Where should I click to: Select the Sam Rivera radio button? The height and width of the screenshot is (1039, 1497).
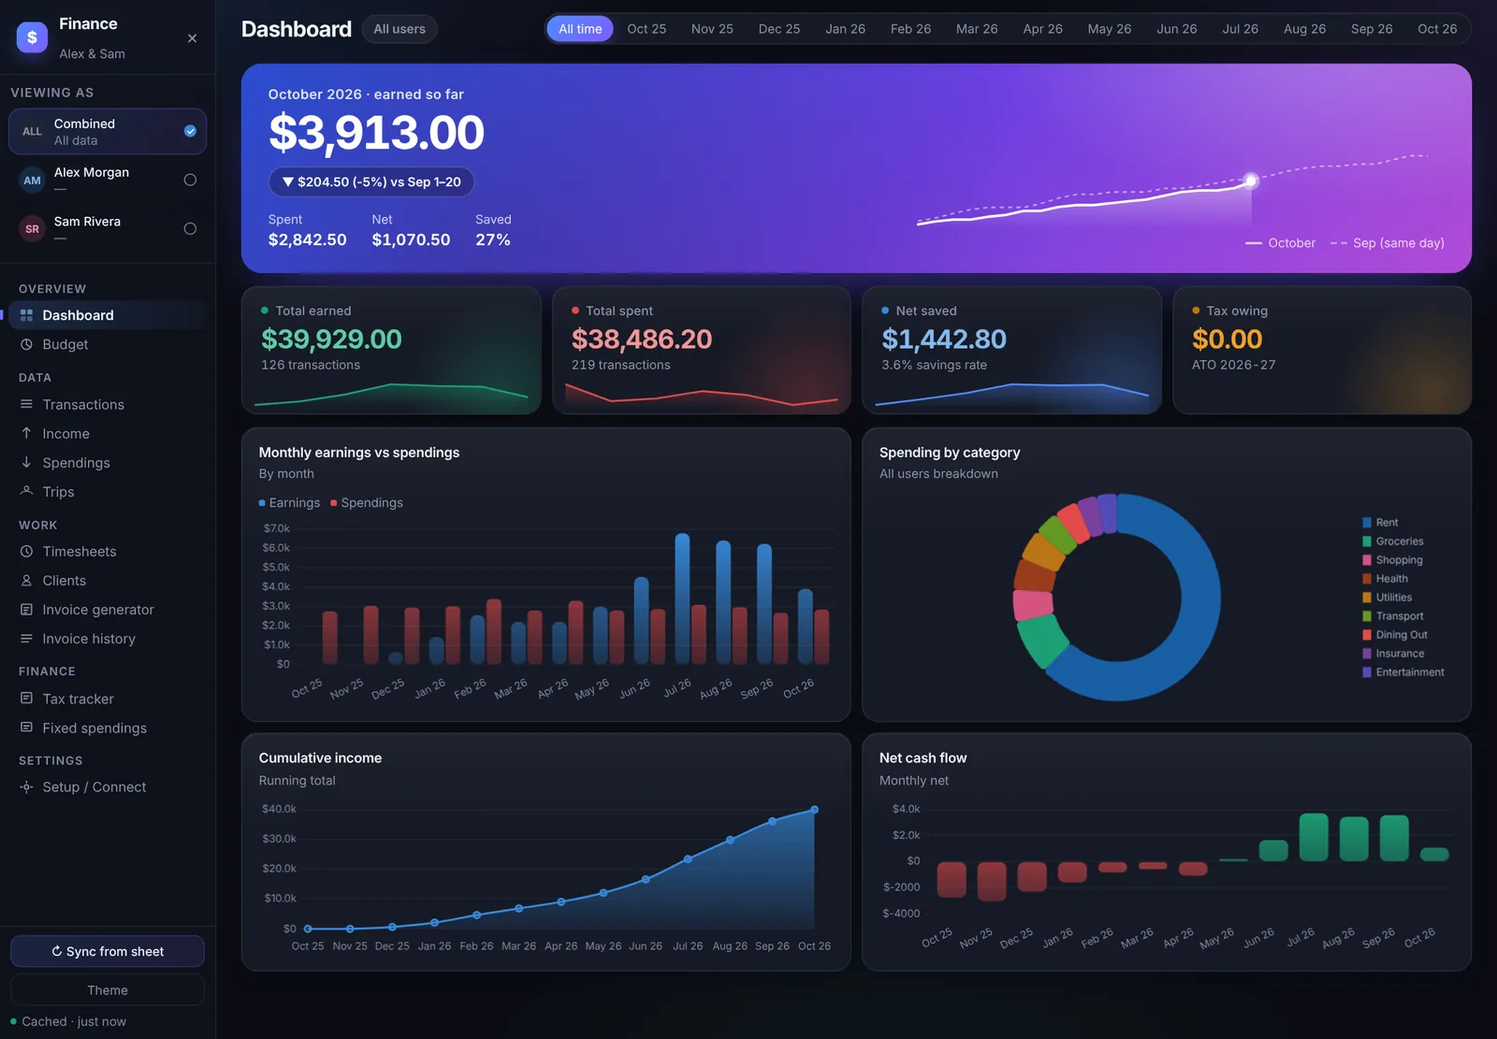tap(190, 228)
